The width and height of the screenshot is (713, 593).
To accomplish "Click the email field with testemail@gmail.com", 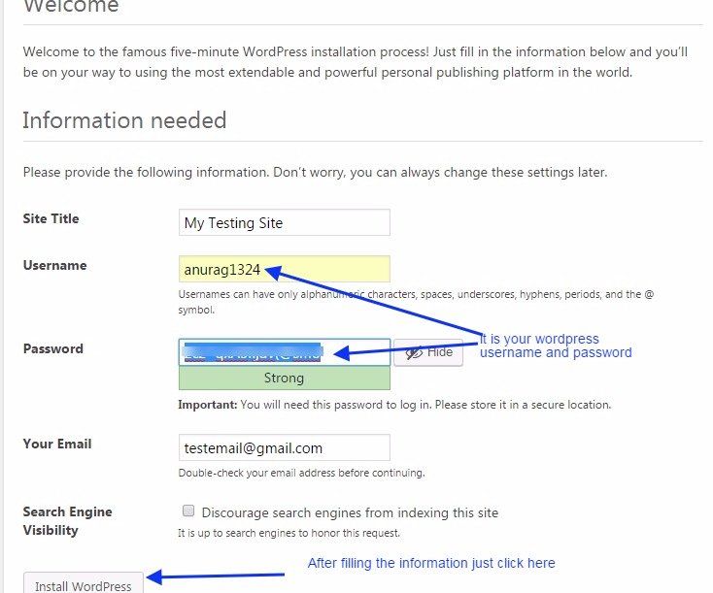I will [285, 447].
